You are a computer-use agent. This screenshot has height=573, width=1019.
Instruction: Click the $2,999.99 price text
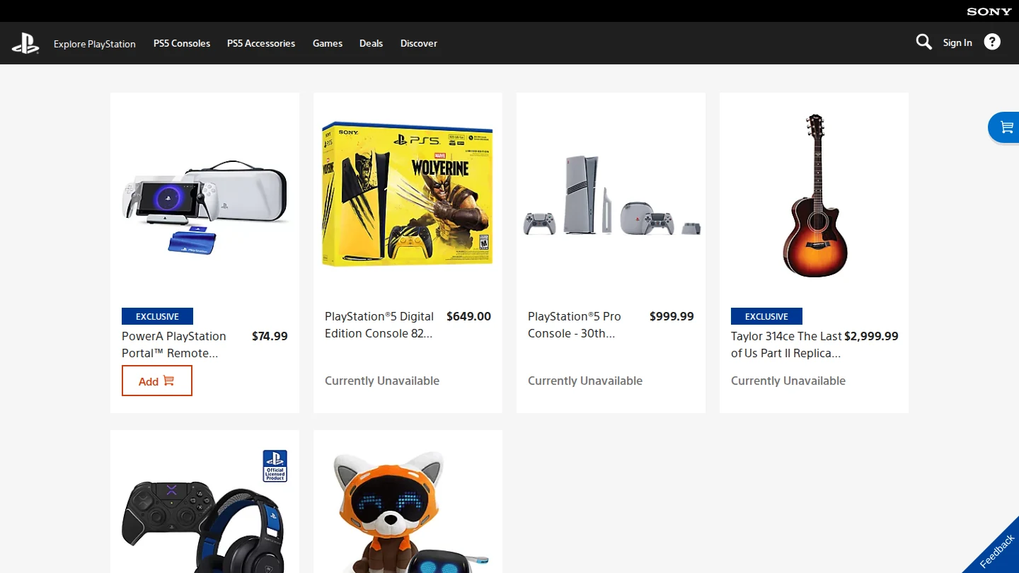click(871, 336)
